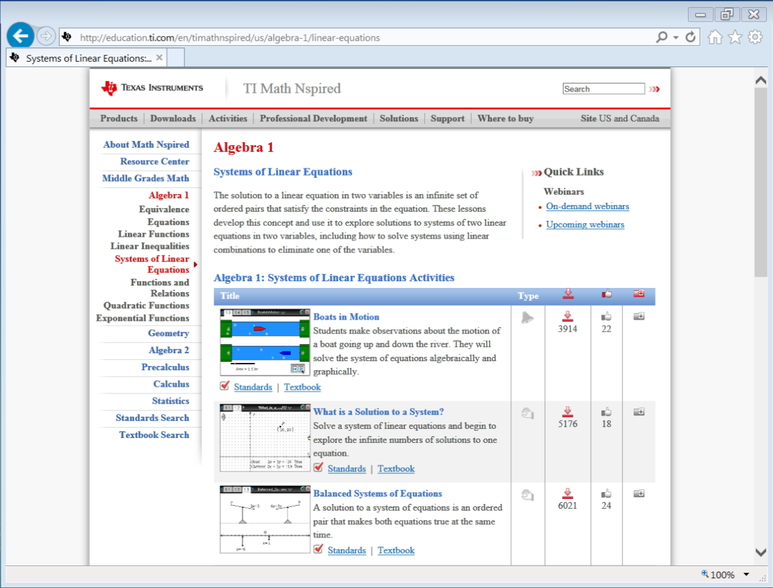Sort by the download column header icon
This screenshot has width=773, height=588.
[x=568, y=293]
